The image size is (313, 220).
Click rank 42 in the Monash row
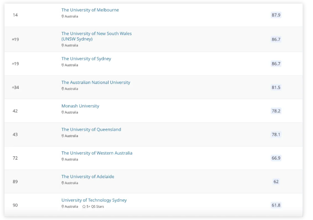point(15,111)
